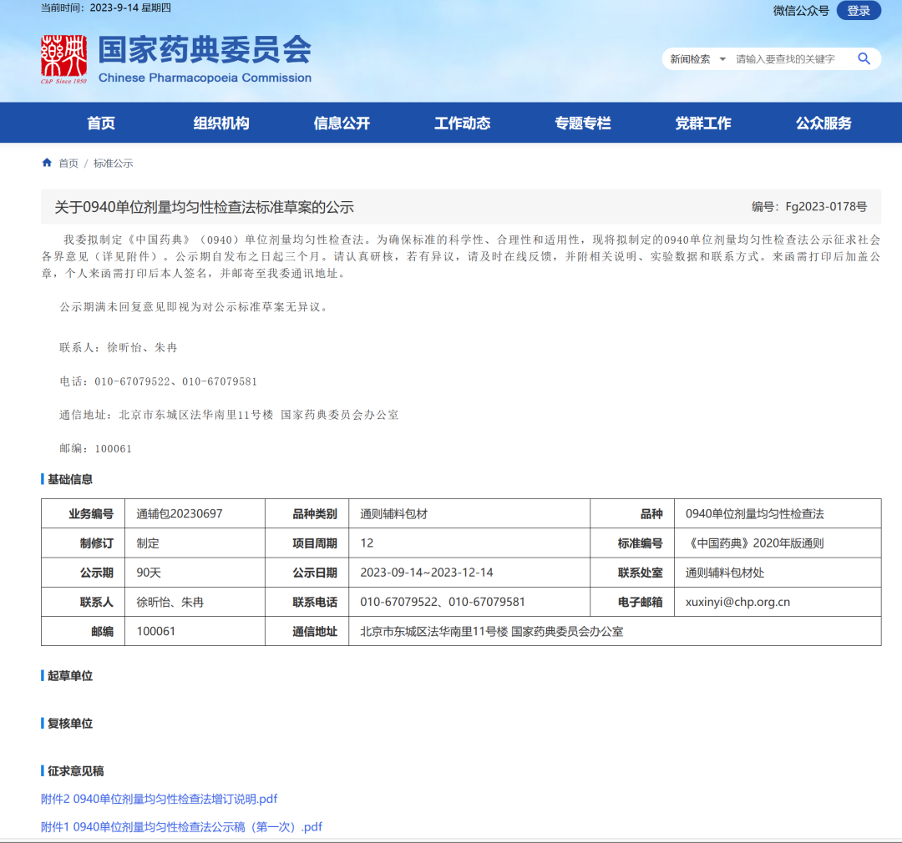The height and width of the screenshot is (843, 902).
Task: Click the table cell 0940单位剂量均匀性检查法
Action: coord(778,513)
